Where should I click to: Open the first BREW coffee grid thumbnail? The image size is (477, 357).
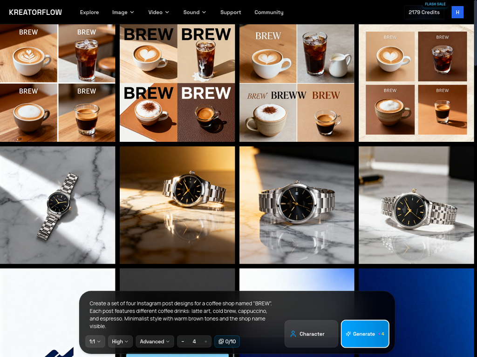[57, 83]
